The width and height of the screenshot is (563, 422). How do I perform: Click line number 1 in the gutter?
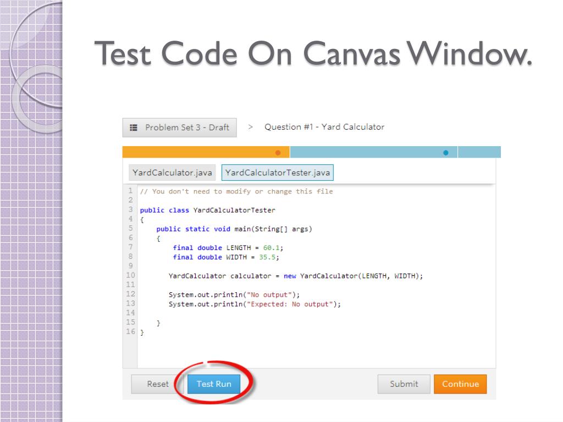(x=131, y=191)
